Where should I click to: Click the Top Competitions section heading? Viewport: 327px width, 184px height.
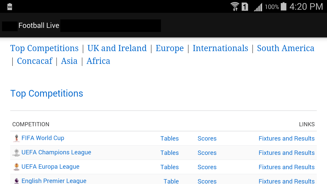click(x=46, y=94)
